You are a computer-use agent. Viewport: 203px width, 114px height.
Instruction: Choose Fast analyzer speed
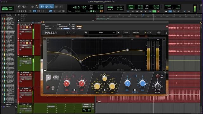[118, 70]
